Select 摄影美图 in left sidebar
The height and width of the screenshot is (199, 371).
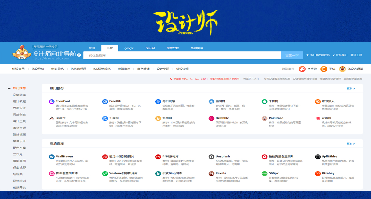(19, 161)
